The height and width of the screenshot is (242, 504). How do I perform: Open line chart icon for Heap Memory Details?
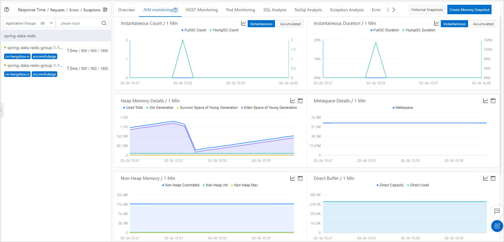[x=292, y=101]
